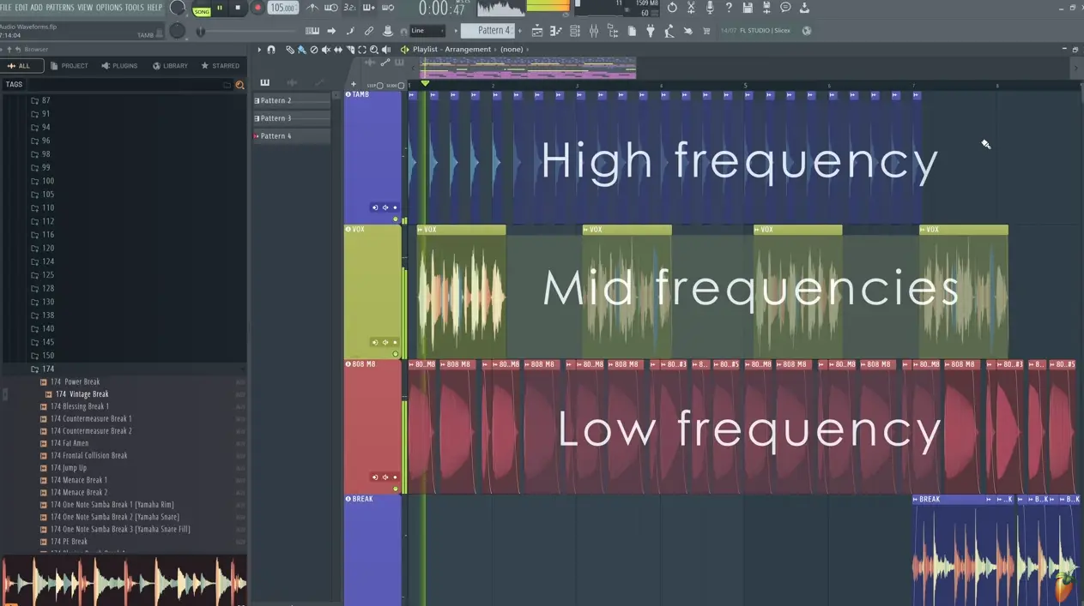Toggle wait for input before recording
Screen dimensions: 1084x606
[x=331, y=8]
